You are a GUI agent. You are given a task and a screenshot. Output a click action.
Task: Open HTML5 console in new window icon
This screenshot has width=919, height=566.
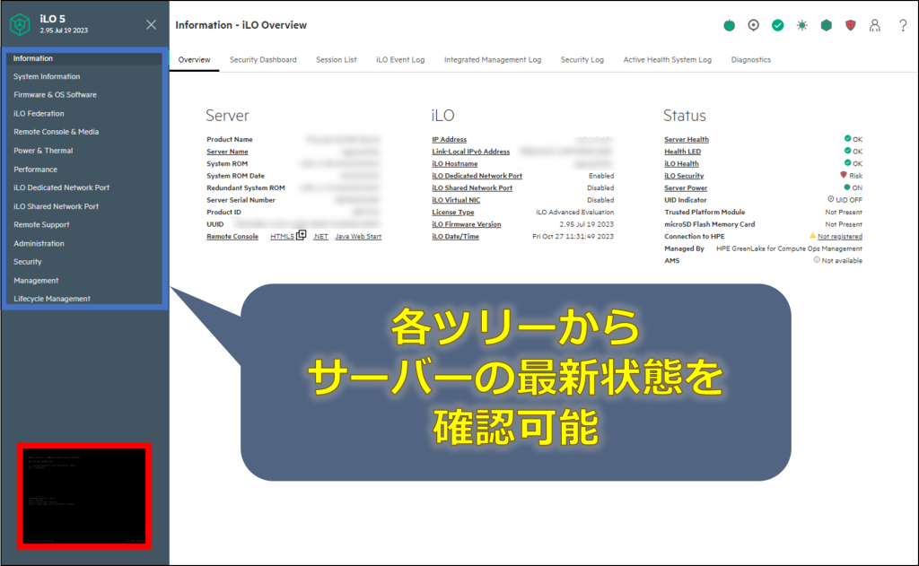point(302,236)
